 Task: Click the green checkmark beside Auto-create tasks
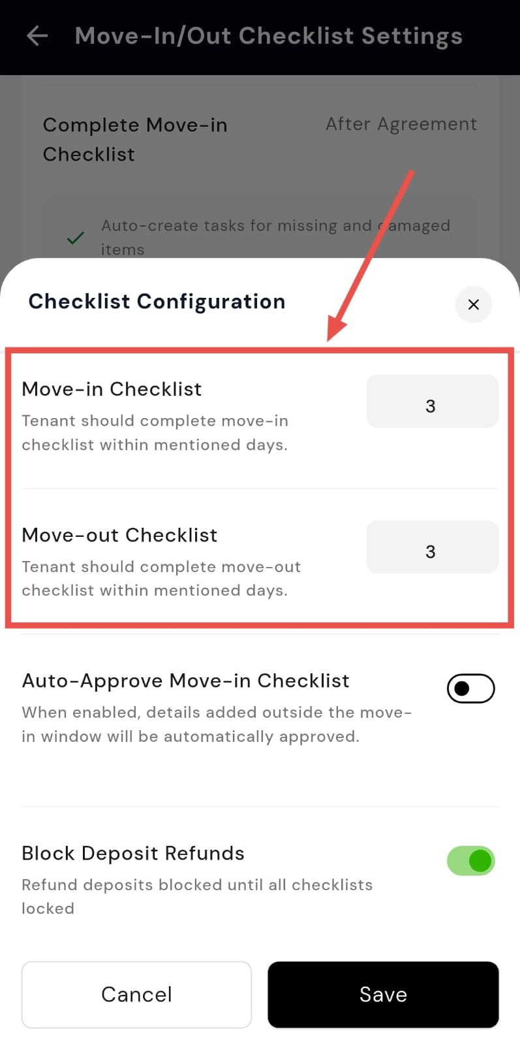coord(76,238)
